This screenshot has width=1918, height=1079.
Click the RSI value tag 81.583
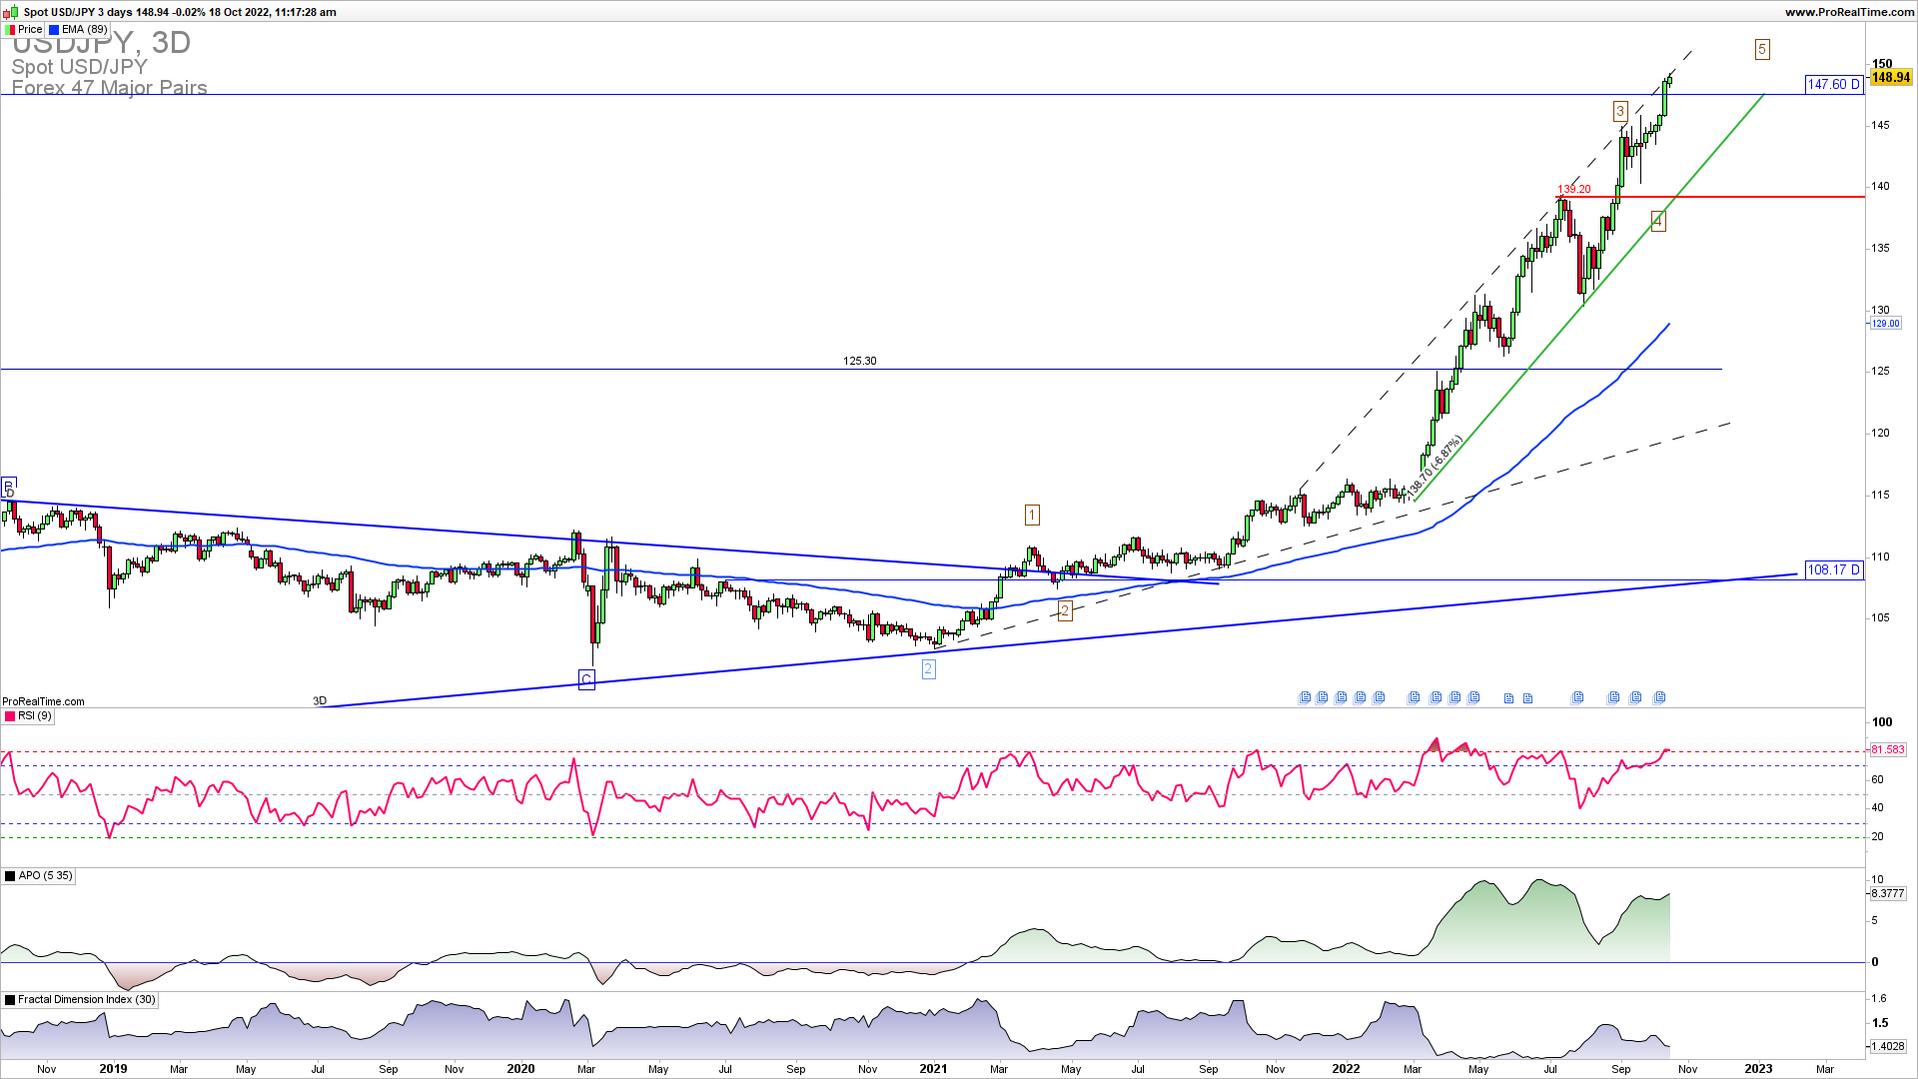pyautogui.click(x=1887, y=749)
